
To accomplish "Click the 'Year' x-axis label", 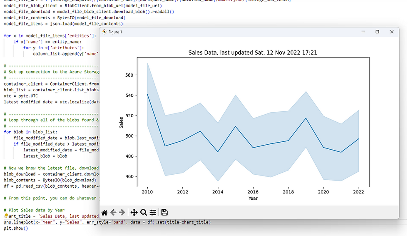I will (x=253, y=198).
